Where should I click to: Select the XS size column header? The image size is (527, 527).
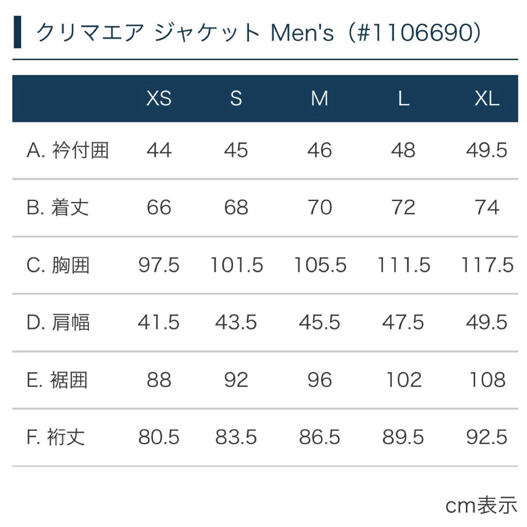159,99
